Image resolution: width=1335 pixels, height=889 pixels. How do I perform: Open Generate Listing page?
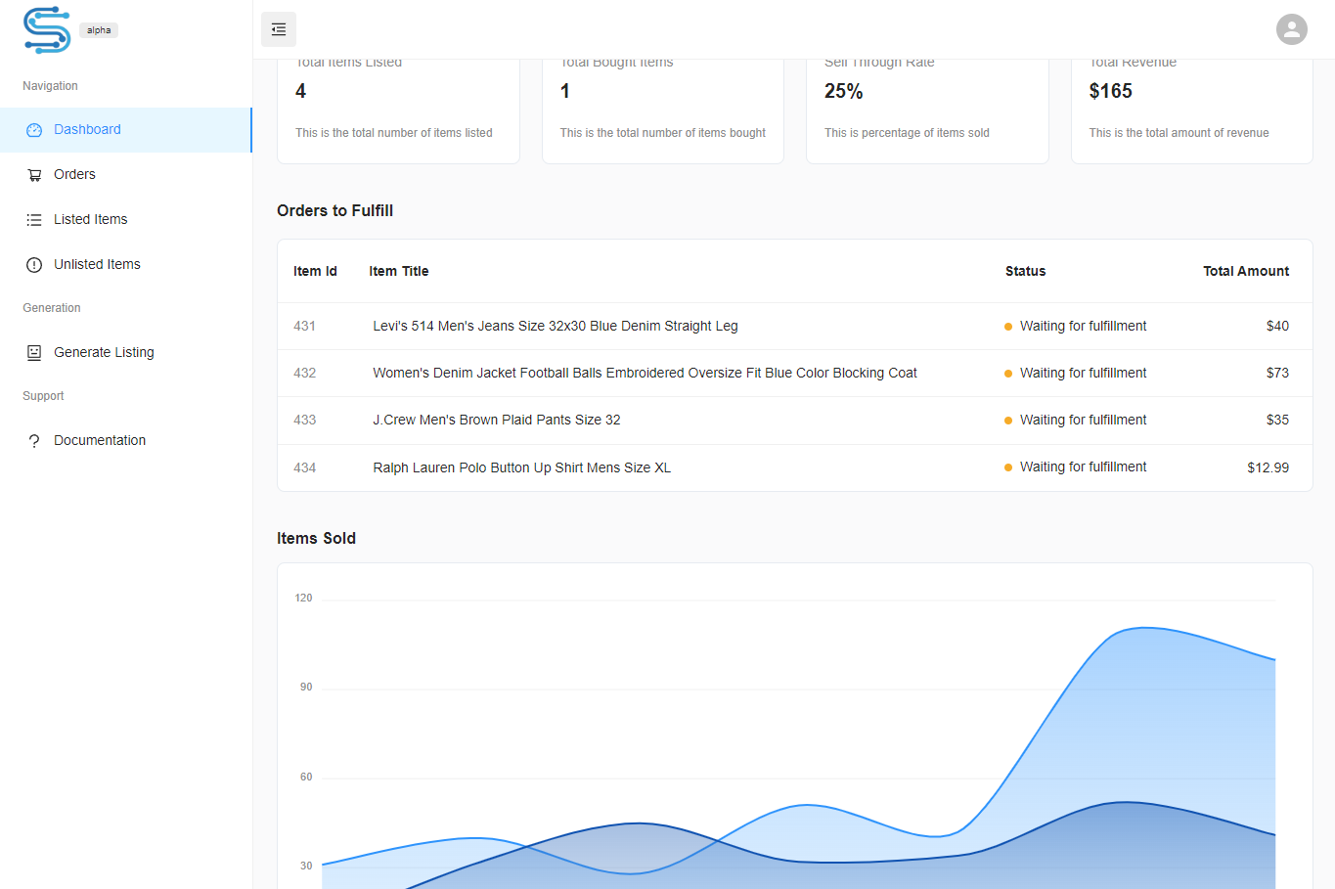click(x=104, y=353)
